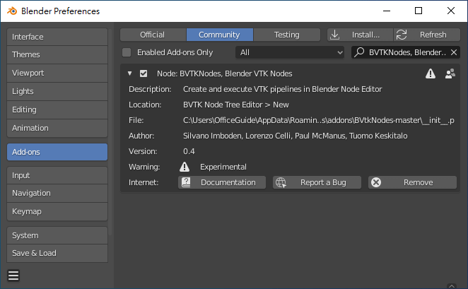
Task: Click the magnifier icon in search field
Action: (x=359, y=52)
